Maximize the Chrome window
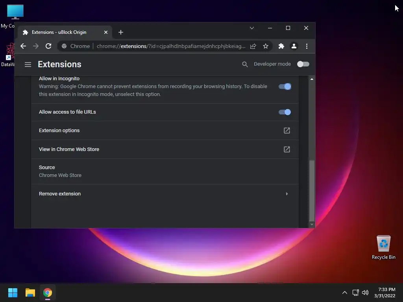 pos(288,28)
